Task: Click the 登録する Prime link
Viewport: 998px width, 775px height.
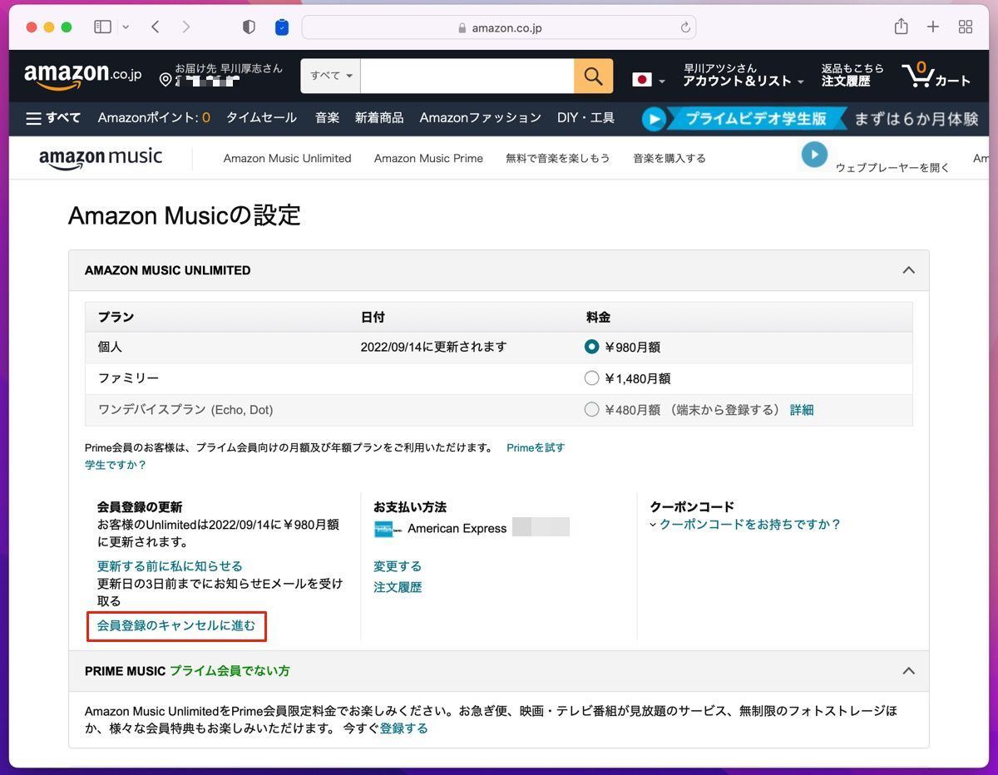Action: (404, 728)
